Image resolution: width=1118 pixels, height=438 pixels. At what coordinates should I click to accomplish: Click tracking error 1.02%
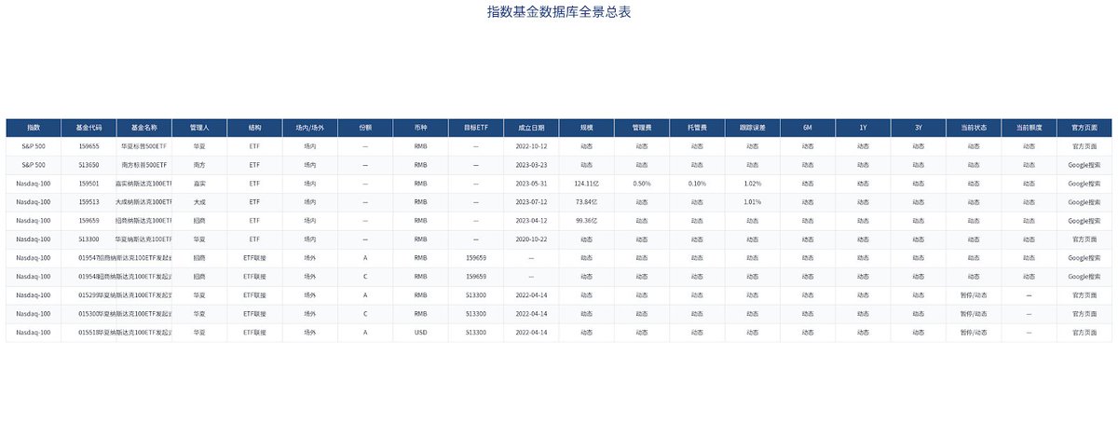(x=753, y=184)
